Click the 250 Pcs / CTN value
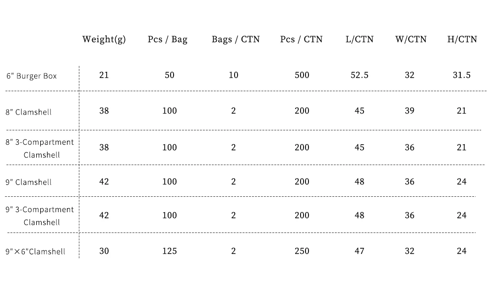 pyautogui.click(x=302, y=251)
